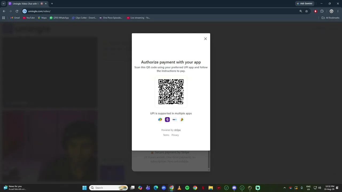Click 'UPI is supported in multiple apps' text
The height and width of the screenshot is (192, 342).
171,113
